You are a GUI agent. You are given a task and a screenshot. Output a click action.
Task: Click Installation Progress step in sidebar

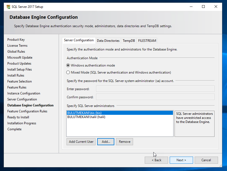pos(22,123)
